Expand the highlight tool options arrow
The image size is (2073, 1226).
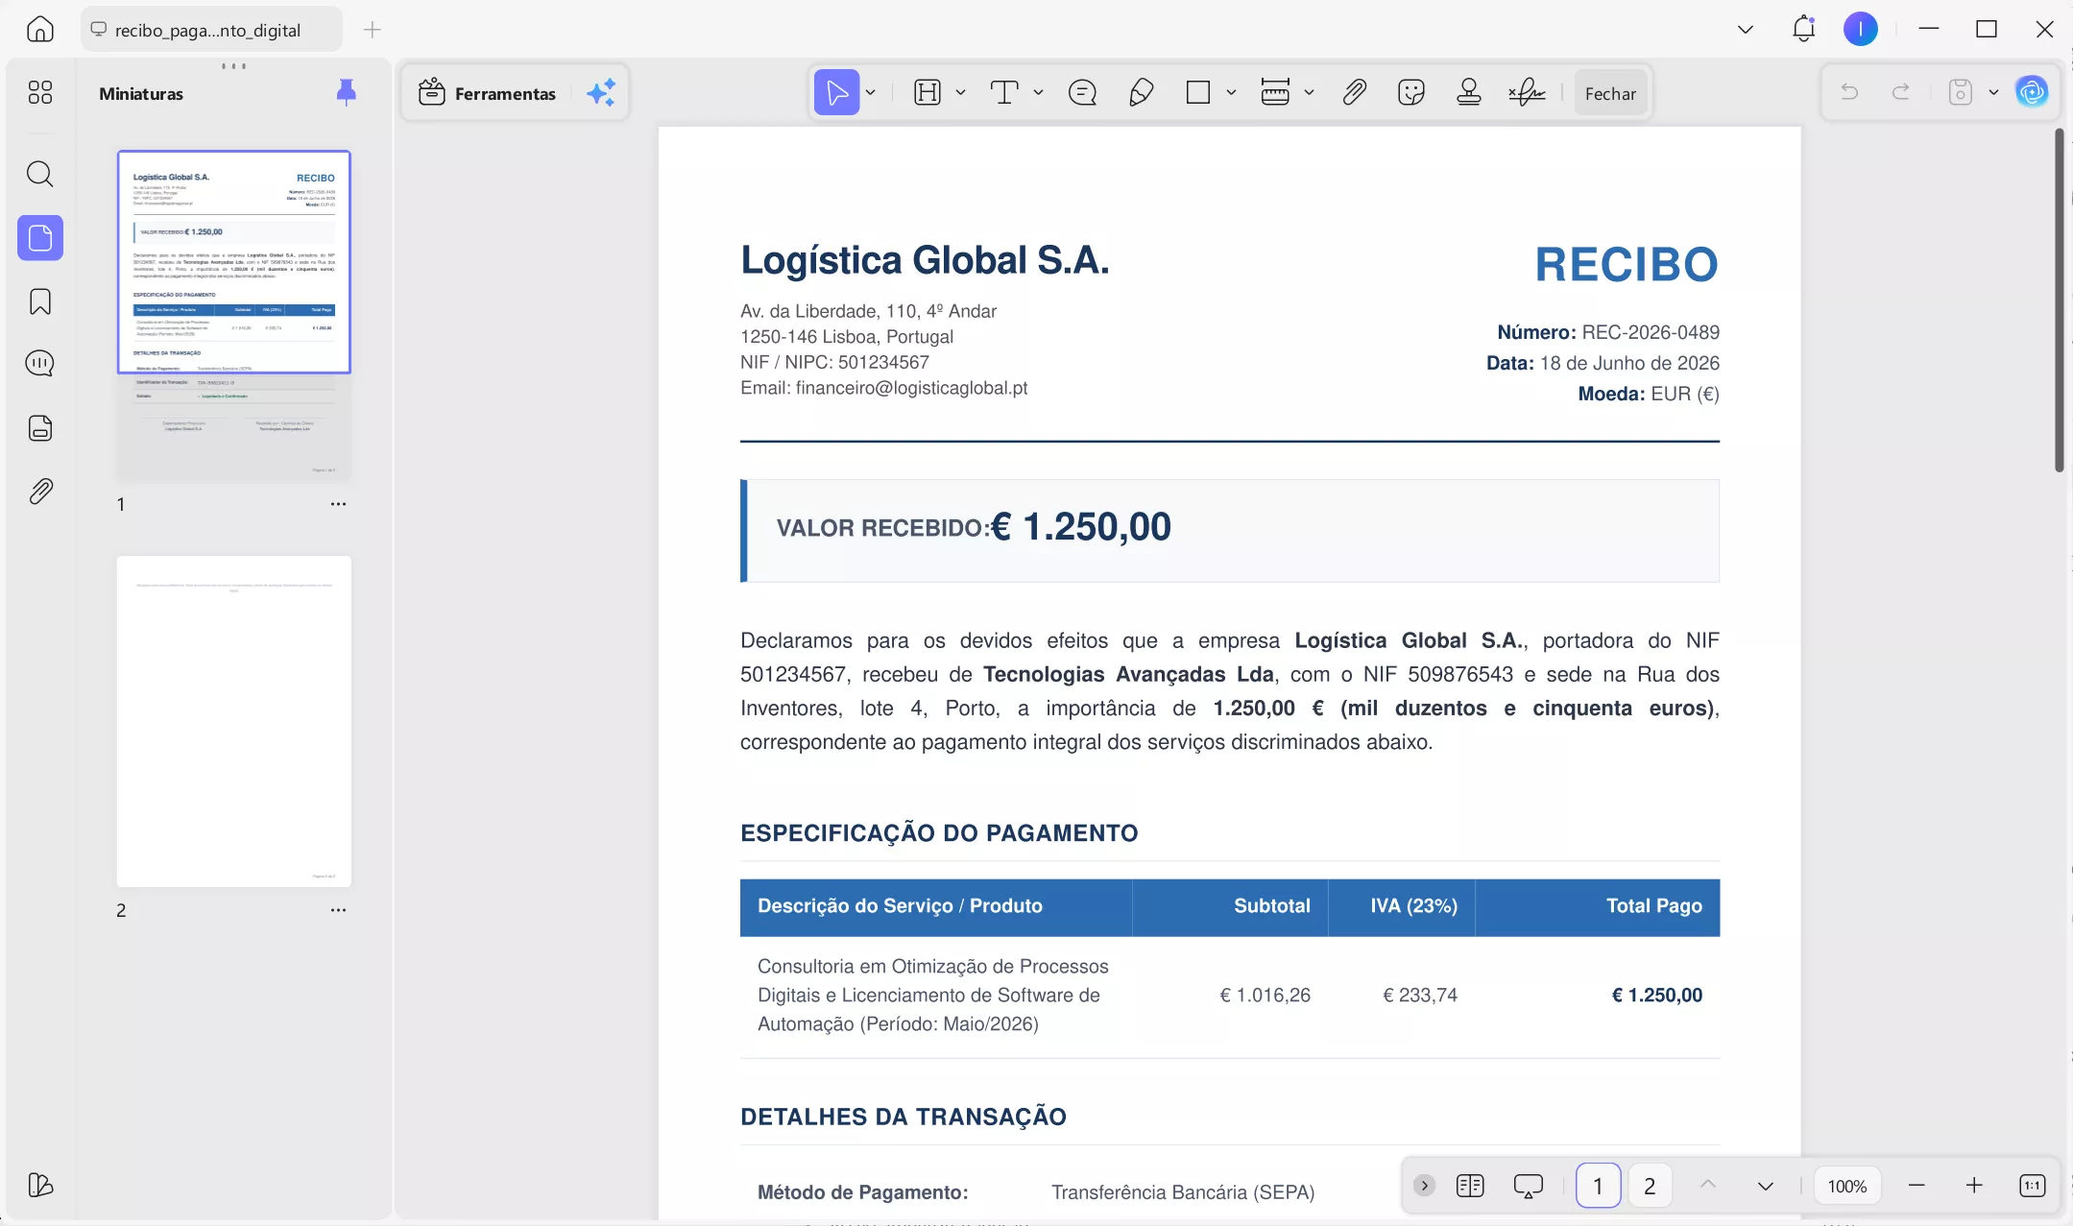click(x=960, y=92)
